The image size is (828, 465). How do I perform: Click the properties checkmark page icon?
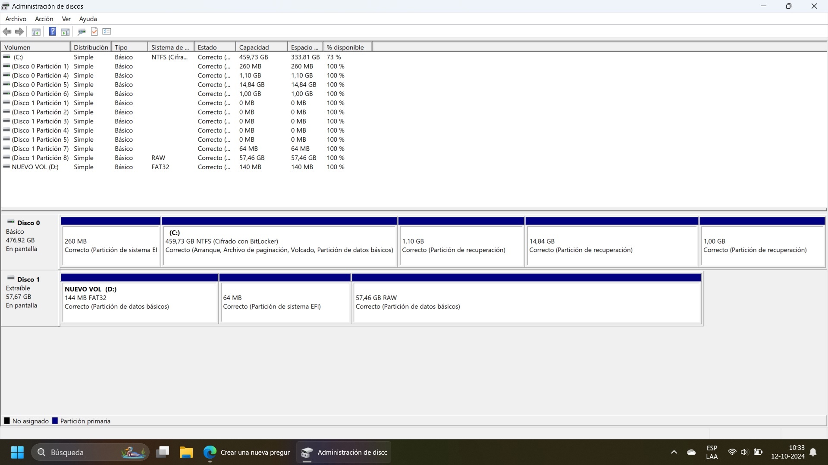tap(94, 31)
